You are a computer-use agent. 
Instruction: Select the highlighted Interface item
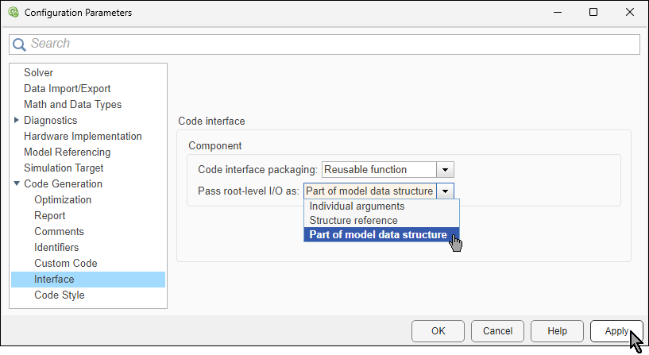click(x=88, y=280)
